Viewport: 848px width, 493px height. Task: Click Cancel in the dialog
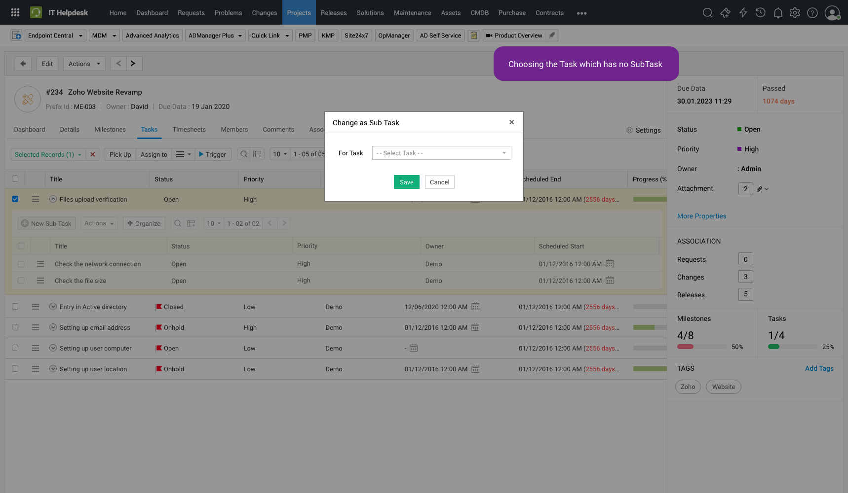(439, 182)
